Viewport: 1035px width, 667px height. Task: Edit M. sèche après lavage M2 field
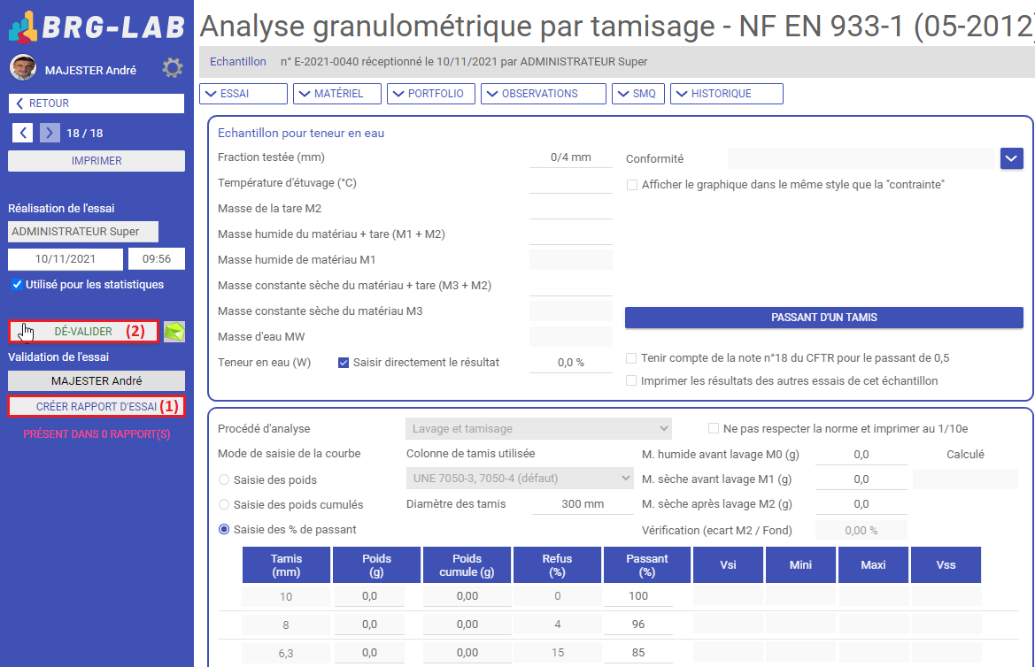(861, 504)
